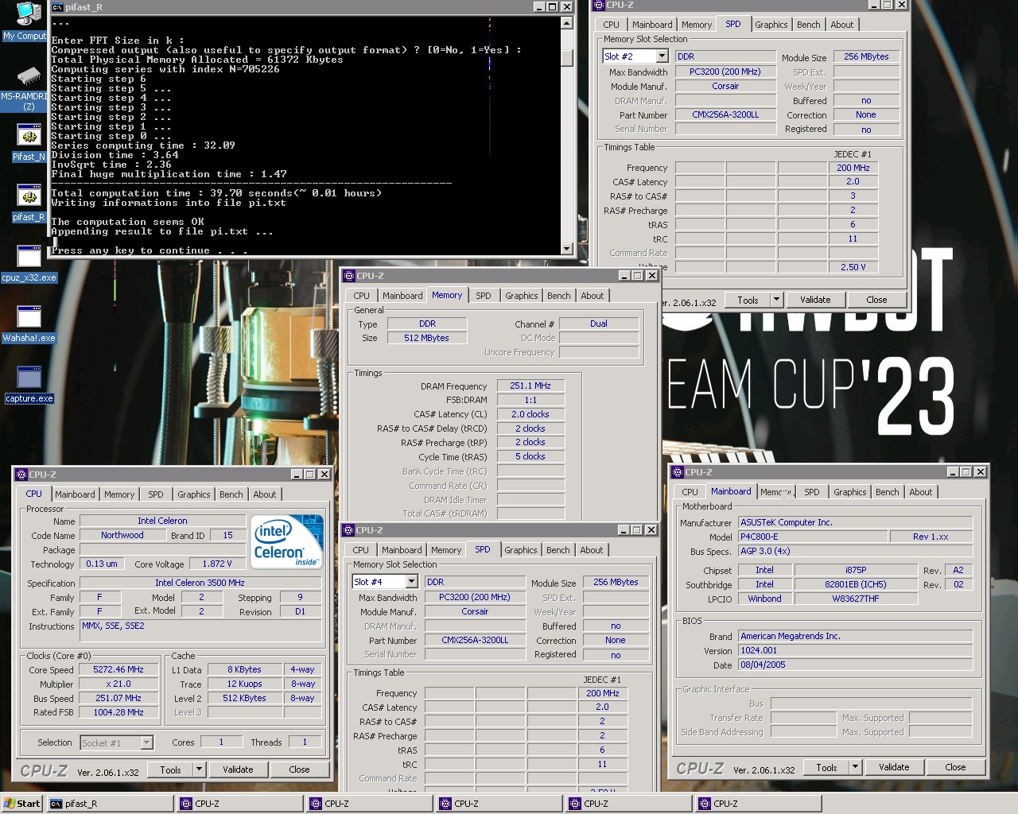Viewport: 1018px width, 814px height.
Task: Click the Model P4C800-E field
Action: (x=813, y=537)
